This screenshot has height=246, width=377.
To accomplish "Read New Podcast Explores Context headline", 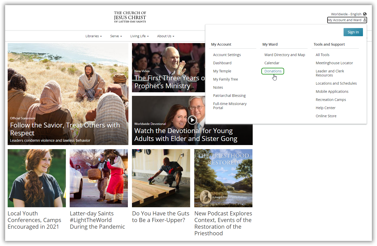I will pos(223,223).
